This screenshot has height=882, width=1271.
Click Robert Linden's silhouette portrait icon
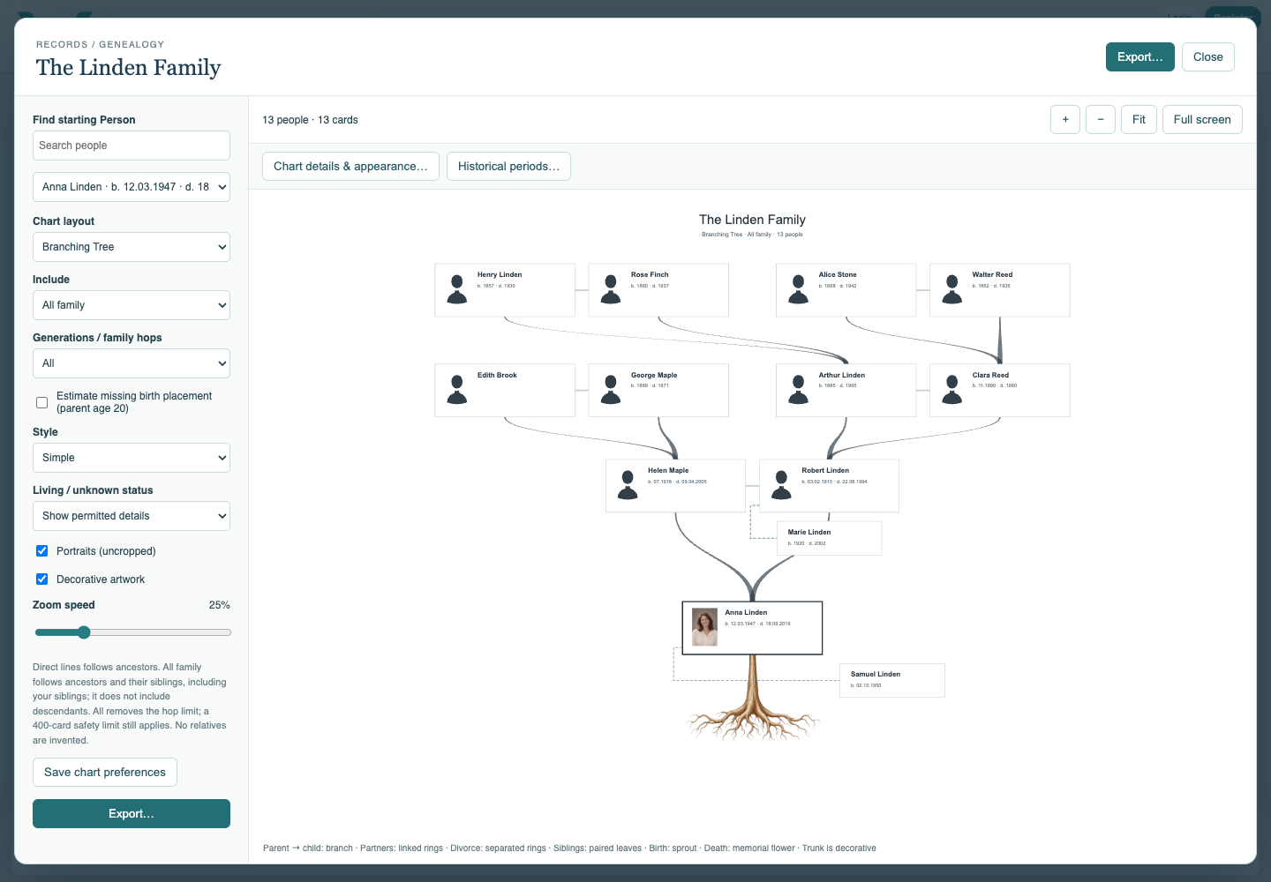click(782, 485)
